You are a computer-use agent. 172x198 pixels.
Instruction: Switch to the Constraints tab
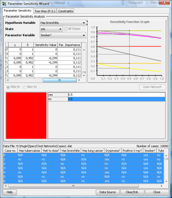point(65,11)
